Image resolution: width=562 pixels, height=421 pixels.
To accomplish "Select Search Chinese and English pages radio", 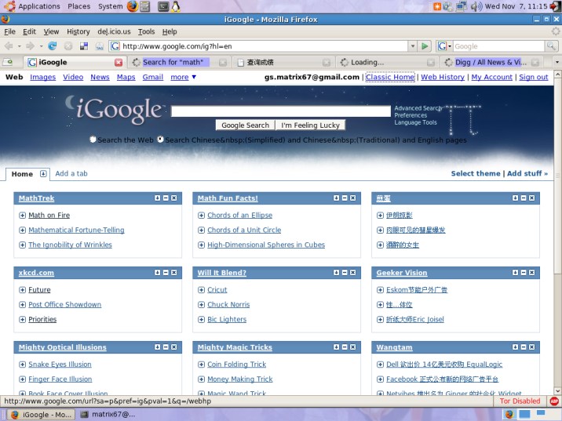I will click(160, 140).
